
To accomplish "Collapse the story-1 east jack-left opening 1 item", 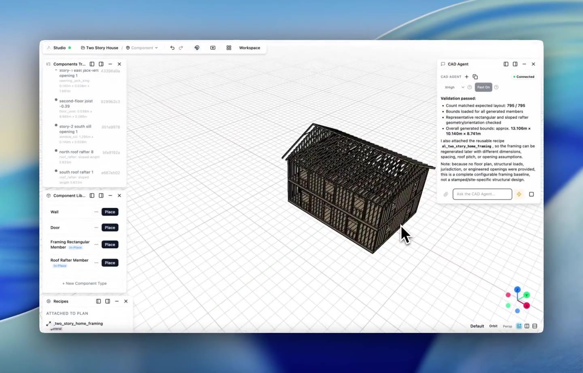I will coord(56,70).
